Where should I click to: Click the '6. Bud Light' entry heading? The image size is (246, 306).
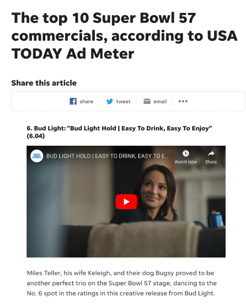[119, 132]
